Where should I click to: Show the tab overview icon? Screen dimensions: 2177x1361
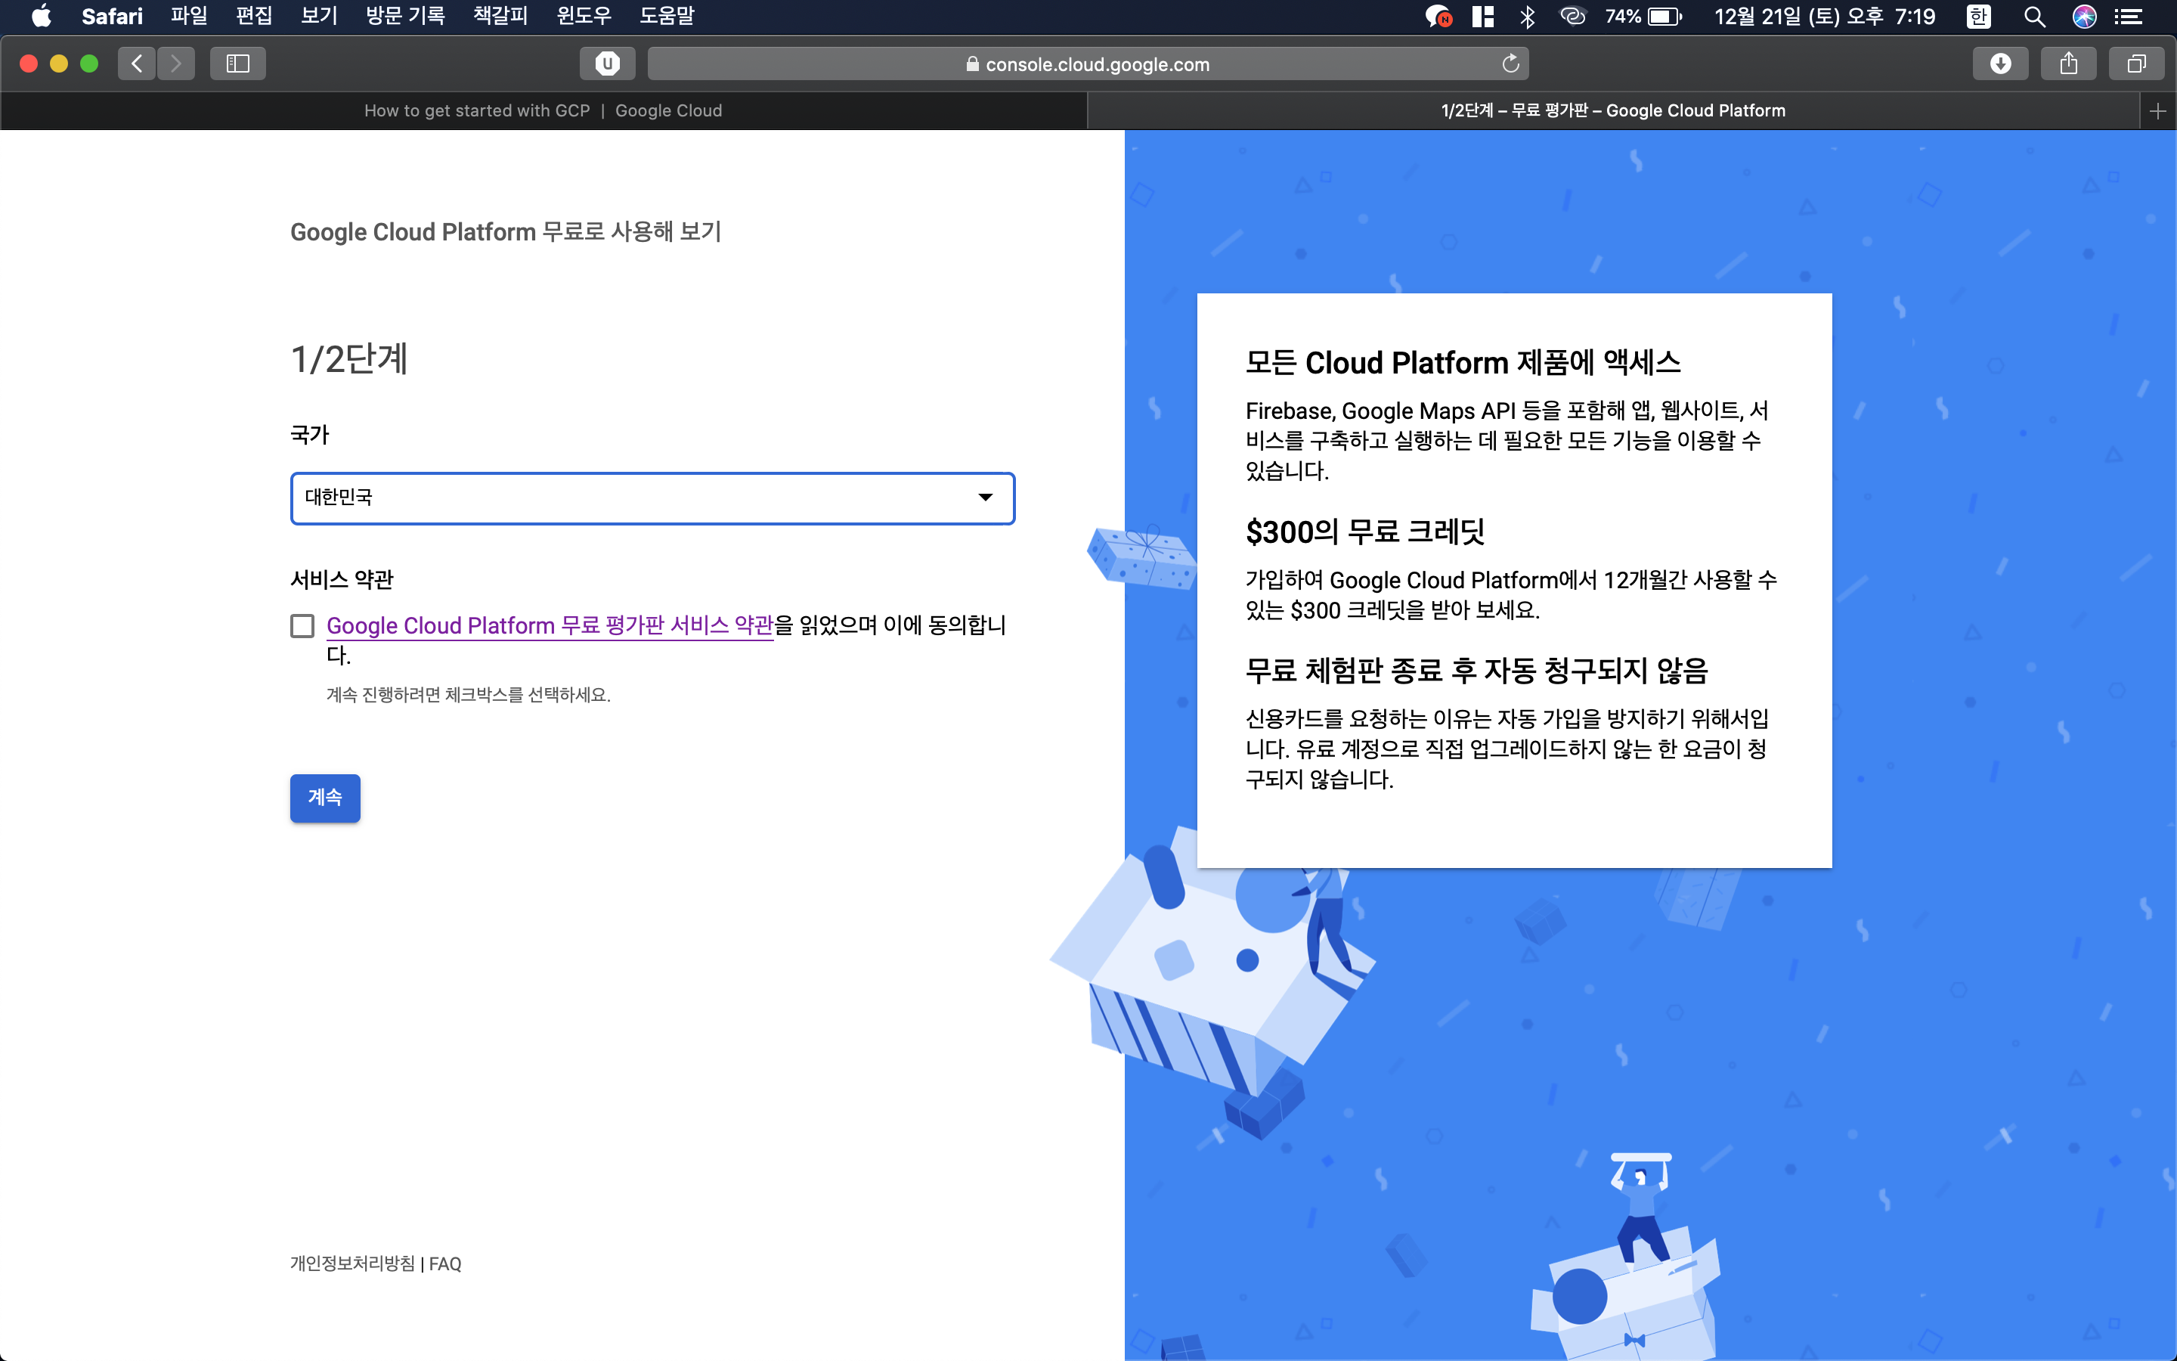(x=2136, y=64)
